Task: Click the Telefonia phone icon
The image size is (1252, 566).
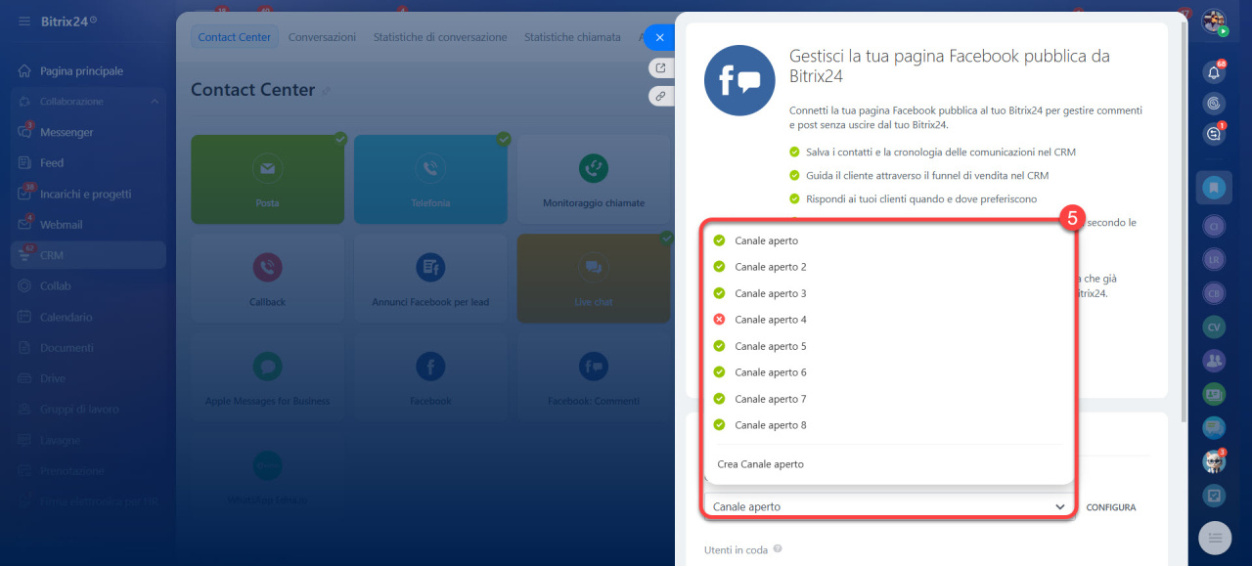Action: (430, 168)
